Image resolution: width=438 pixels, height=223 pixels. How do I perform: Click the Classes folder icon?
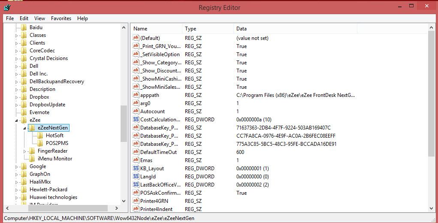point(24,35)
